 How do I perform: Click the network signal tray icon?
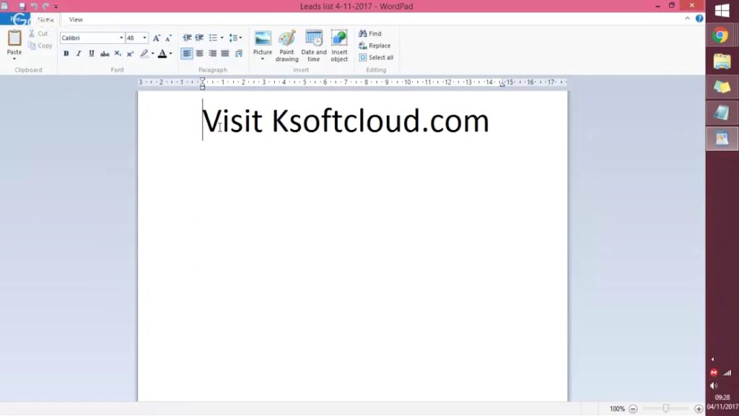tap(727, 373)
